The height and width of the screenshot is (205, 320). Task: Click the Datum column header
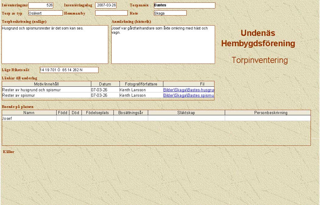pos(105,84)
